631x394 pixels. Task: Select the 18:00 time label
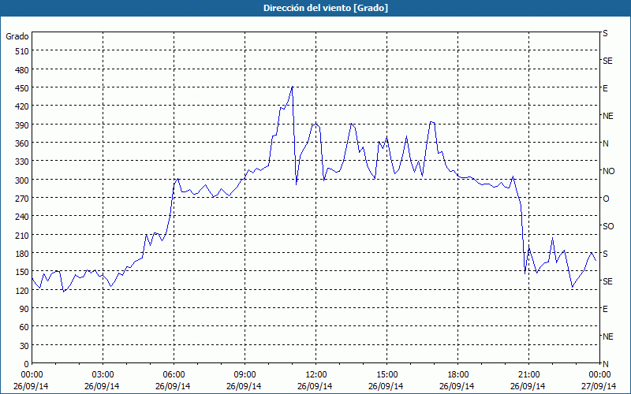tap(458, 375)
